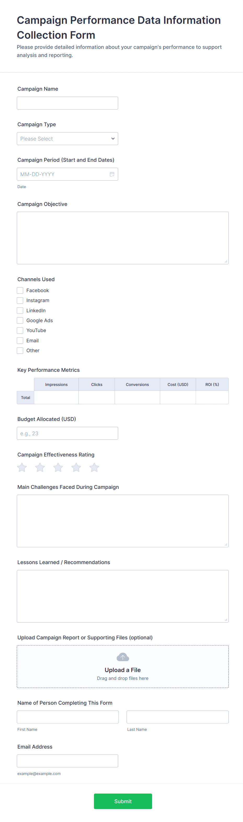Click the cloud upload icon
This screenshot has height=822, width=243.
coord(123,657)
